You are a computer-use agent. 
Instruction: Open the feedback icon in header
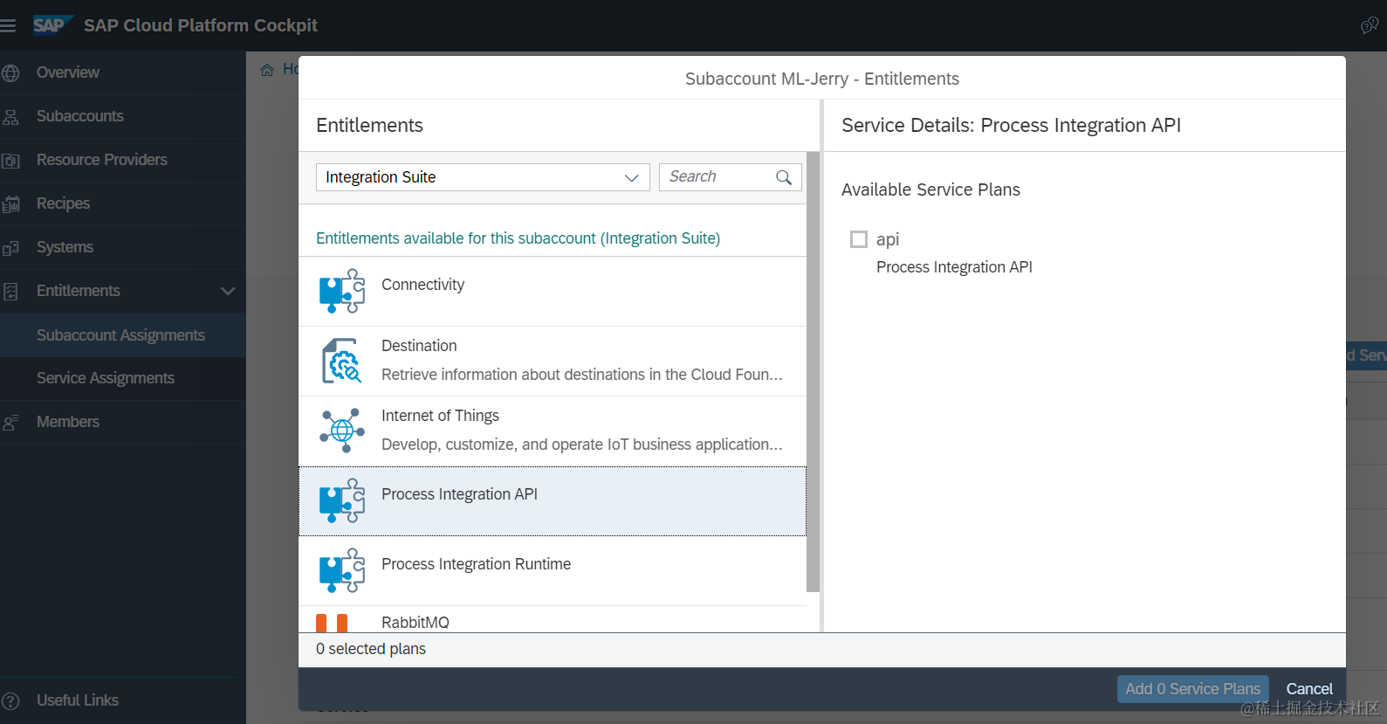click(1369, 26)
